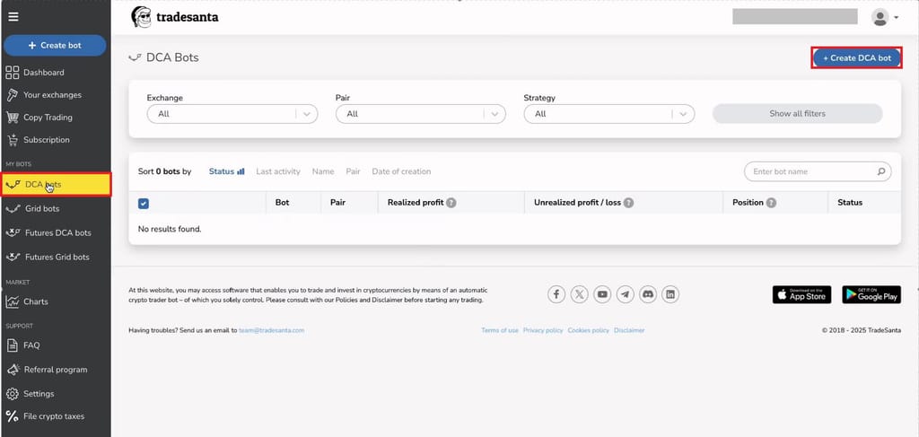Click the Unrealized profit / loss help icon
The image size is (919, 437).
click(628, 203)
